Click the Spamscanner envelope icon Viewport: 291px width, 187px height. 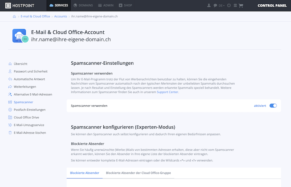point(10,102)
